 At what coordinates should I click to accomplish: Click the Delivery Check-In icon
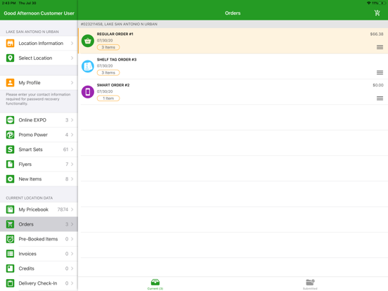point(10,283)
